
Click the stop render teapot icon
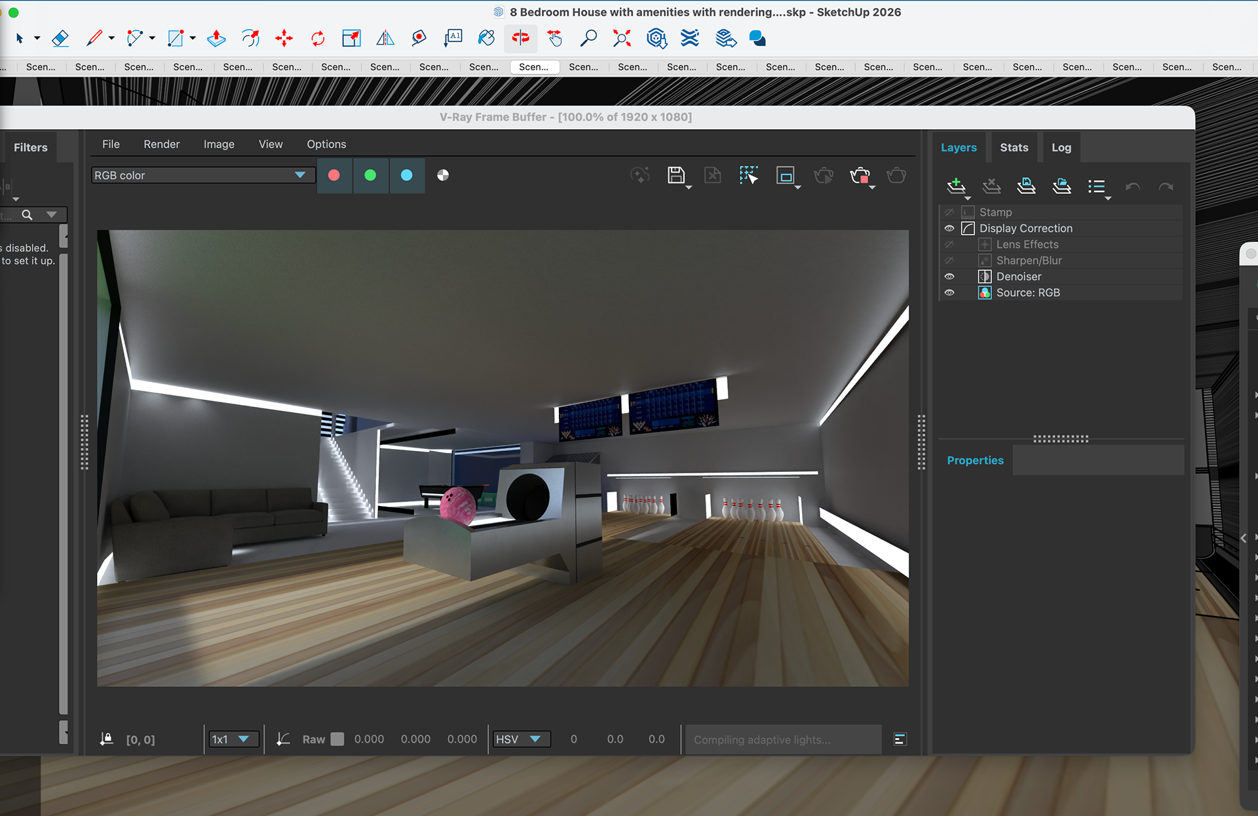coord(860,175)
